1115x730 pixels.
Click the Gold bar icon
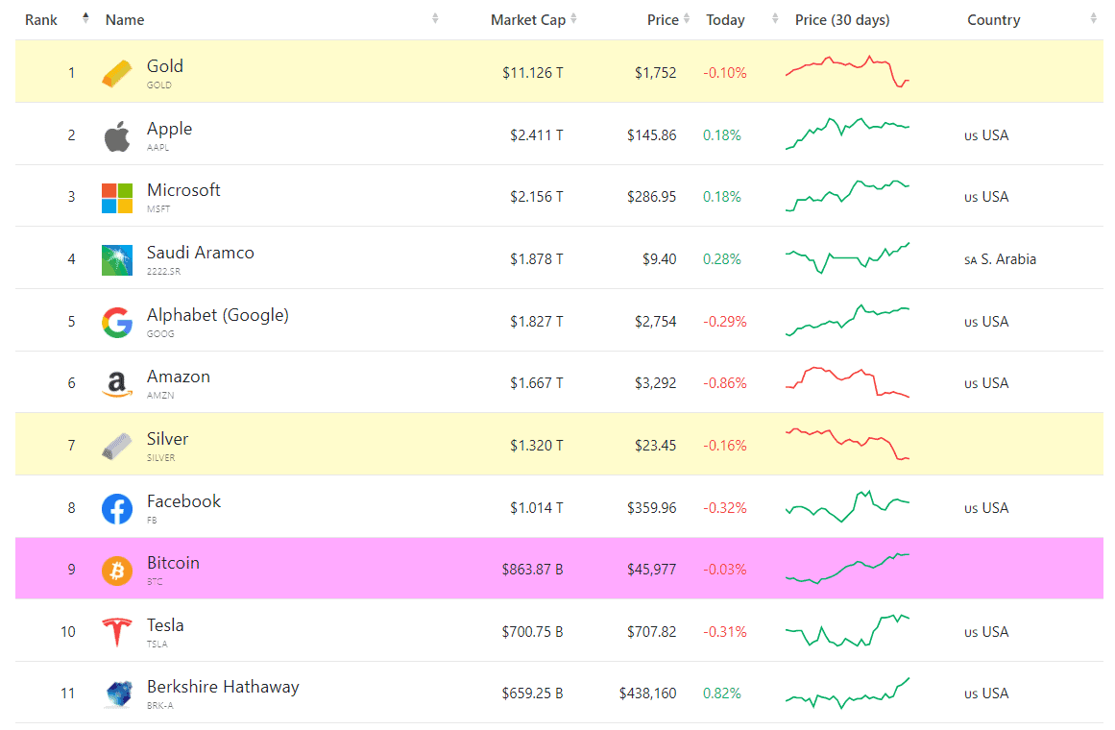116,73
